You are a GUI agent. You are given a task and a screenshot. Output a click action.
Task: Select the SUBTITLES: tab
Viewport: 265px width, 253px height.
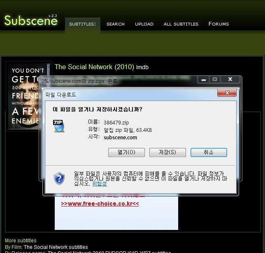pyautogui.click(x=82, y=24)
